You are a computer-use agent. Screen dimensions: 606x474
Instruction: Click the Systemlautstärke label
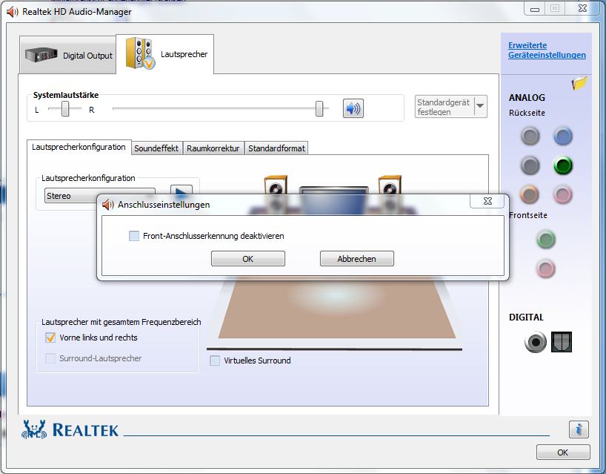(x=66, y=95)
